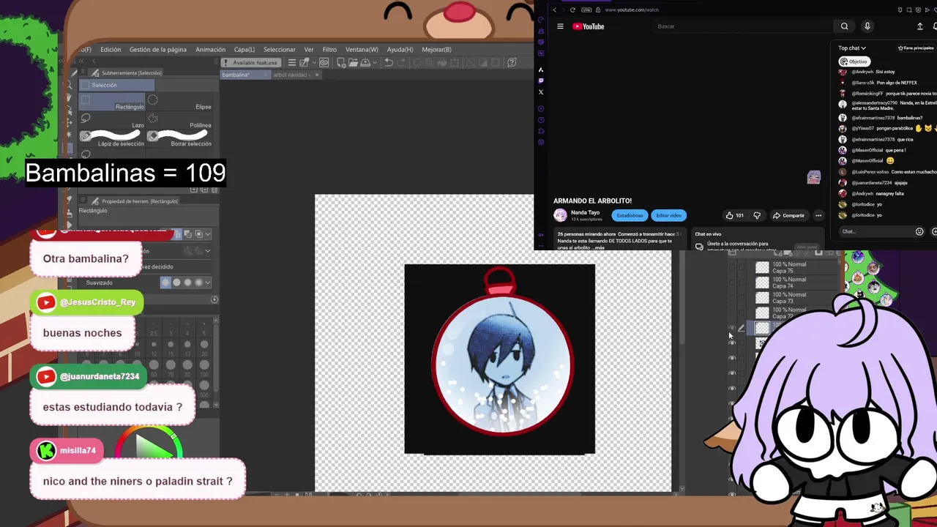Select the second Suavizado anti-aliasing level
Image resolution: width=937 pixels, height=527 pixels.
point(176,282)
